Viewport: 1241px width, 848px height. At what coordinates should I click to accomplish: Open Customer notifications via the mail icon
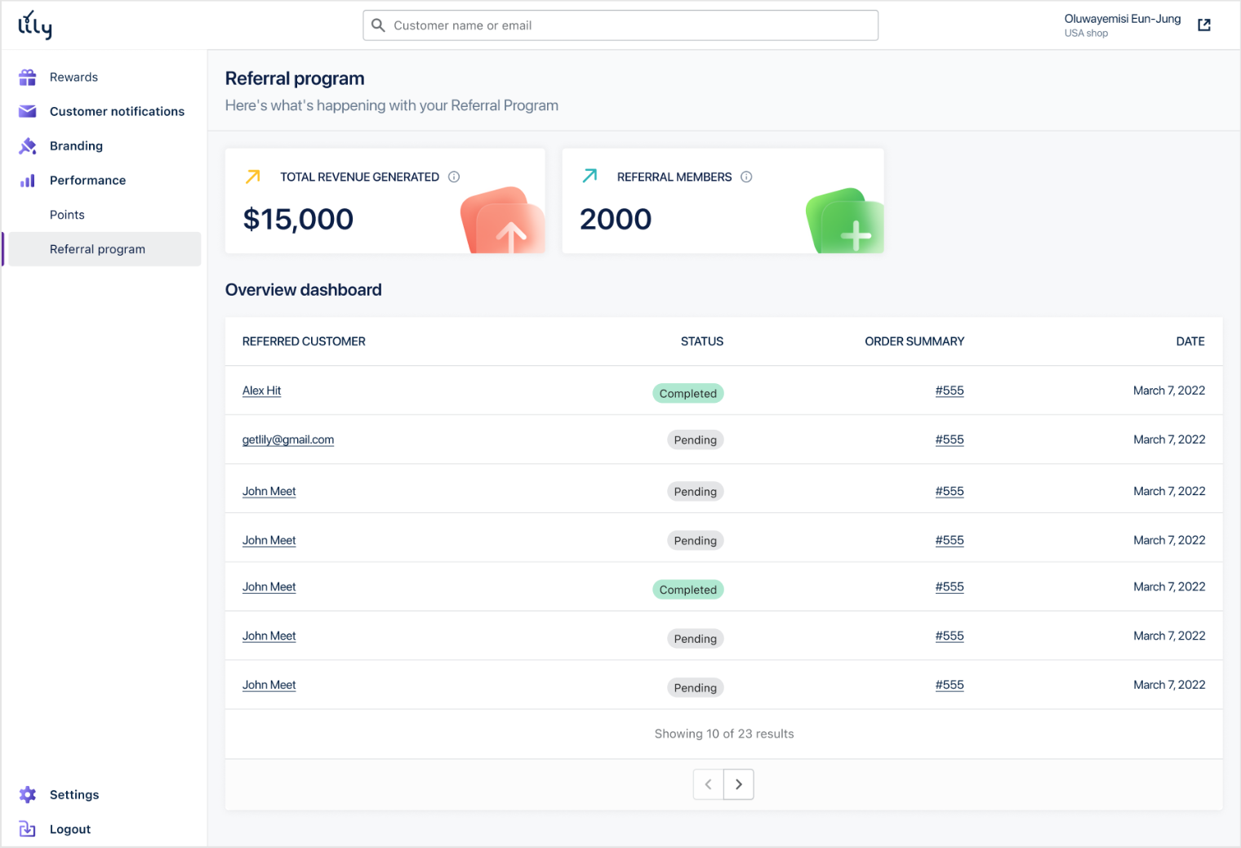[27, 111]
